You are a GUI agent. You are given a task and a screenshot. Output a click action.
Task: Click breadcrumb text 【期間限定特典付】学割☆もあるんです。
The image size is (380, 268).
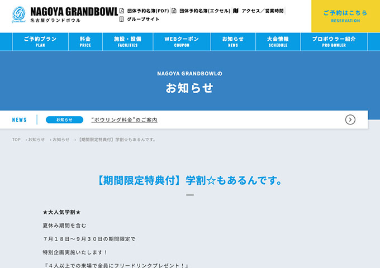click(117, 140)
